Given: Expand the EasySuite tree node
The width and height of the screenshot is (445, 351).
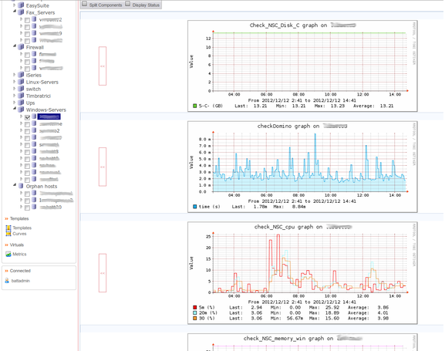Looking at the screenshot, I should tap(14, 5).
